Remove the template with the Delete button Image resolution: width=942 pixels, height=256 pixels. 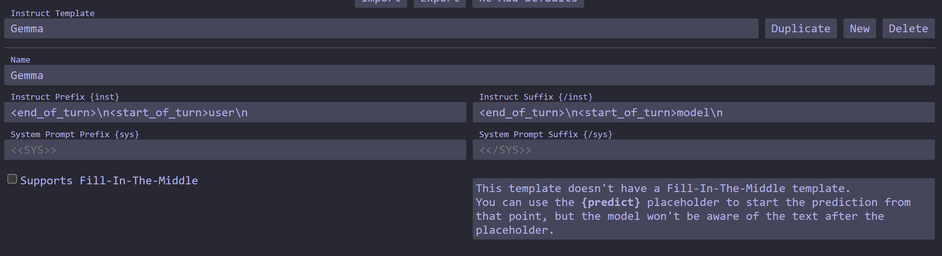[908, 28]
